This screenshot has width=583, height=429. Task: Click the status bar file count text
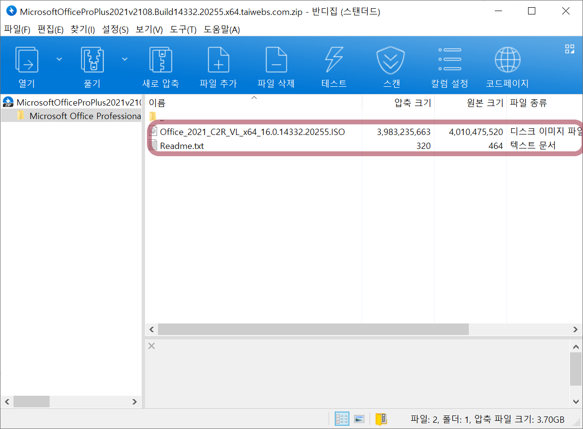488,419
